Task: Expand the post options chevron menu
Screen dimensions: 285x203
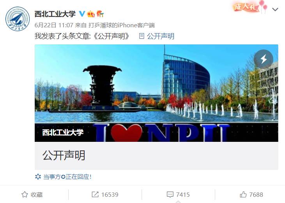Action: point(275,9)
